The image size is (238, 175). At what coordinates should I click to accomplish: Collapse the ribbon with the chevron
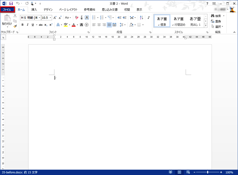click(235, 32)
